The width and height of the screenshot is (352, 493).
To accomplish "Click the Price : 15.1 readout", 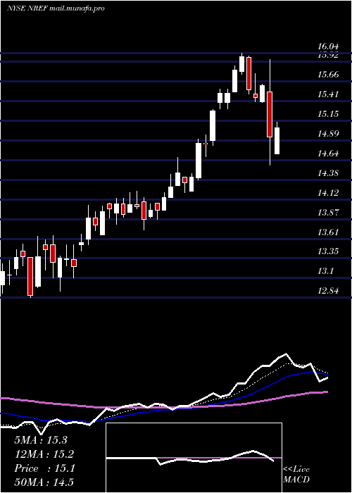I will click(44, 468).
